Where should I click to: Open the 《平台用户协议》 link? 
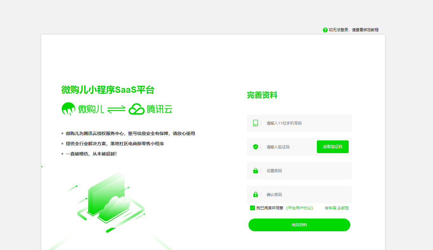coord(299,208)
